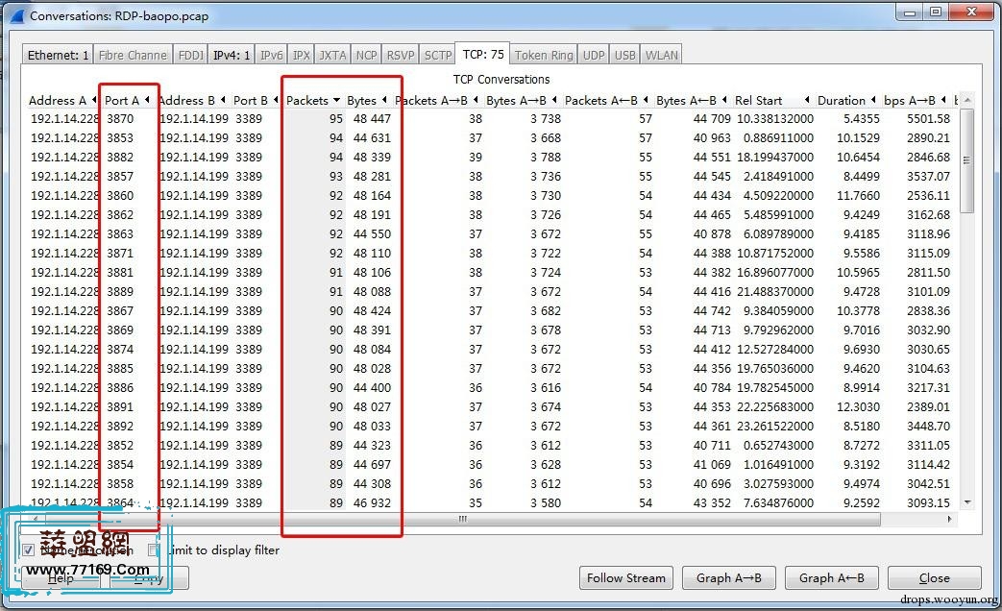The image size is (1002, 611).
Task: Switch to the Ethernet: 1 tab
Action: pos(58,55)
